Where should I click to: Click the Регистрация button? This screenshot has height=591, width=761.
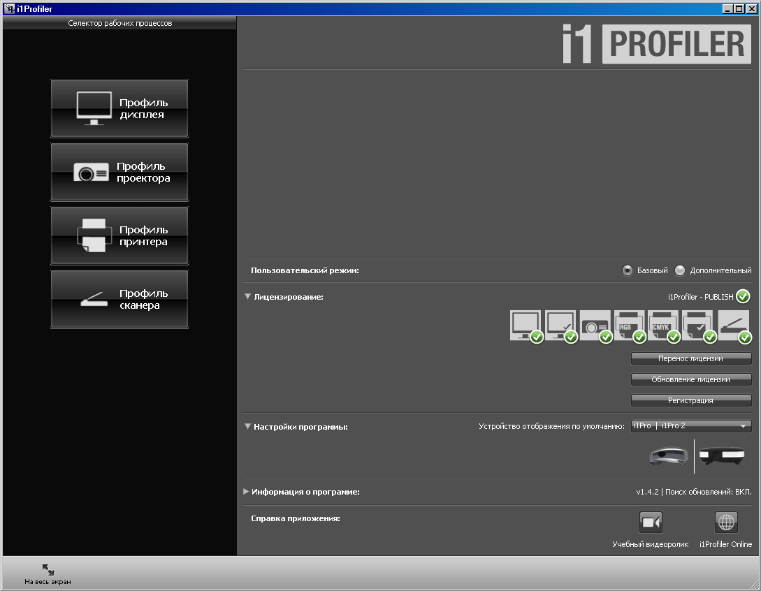tap(691, 400)
